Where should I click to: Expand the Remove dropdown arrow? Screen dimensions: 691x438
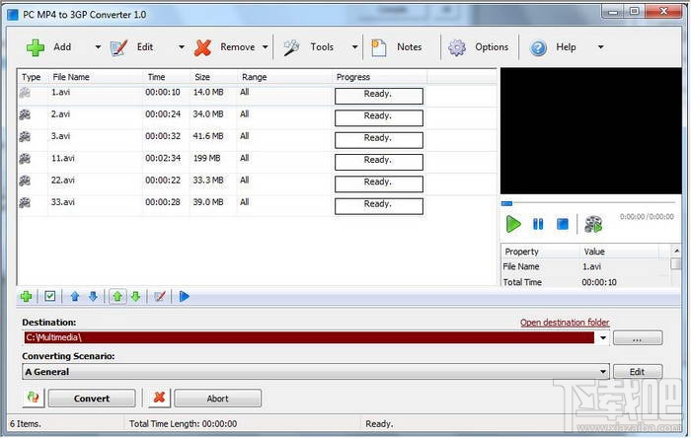[266, 47]
